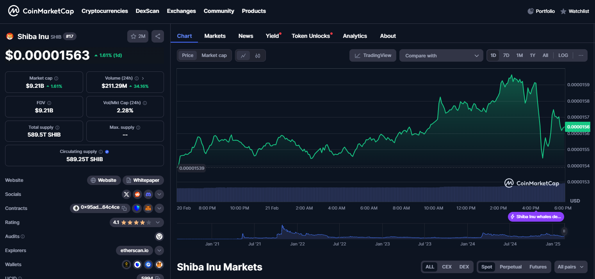Select the candlestick chart type

[258, 56]
